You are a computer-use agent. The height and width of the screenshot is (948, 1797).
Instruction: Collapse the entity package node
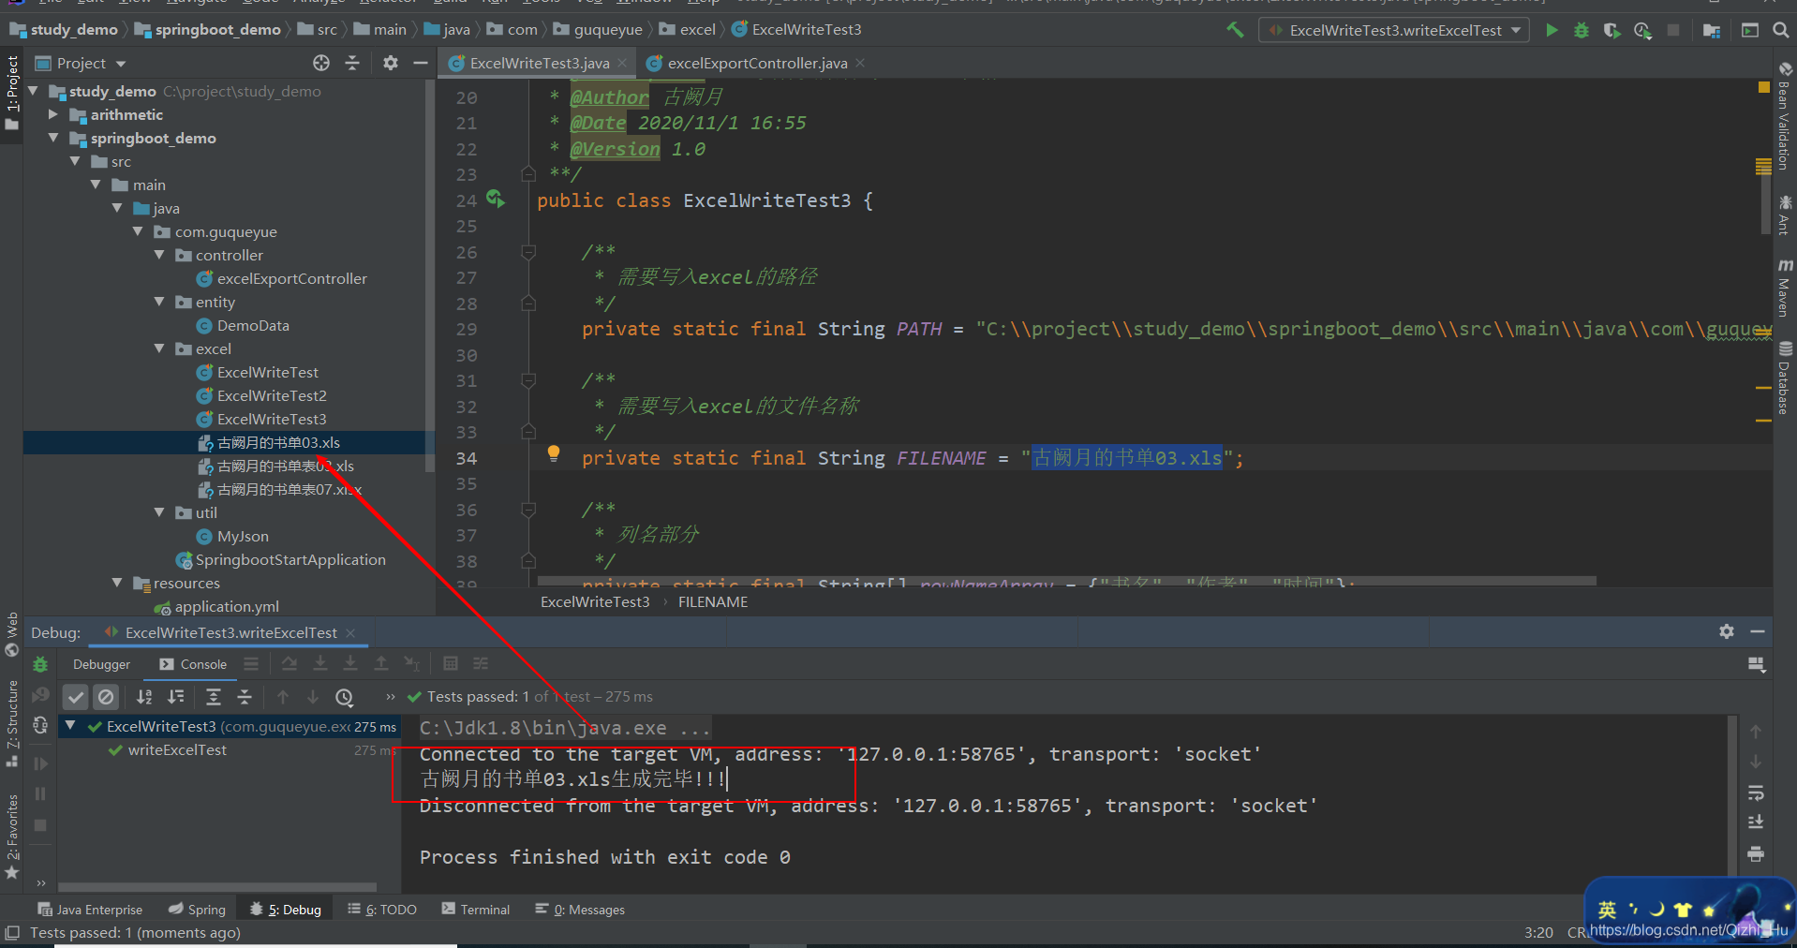click(x=158, y=302)
